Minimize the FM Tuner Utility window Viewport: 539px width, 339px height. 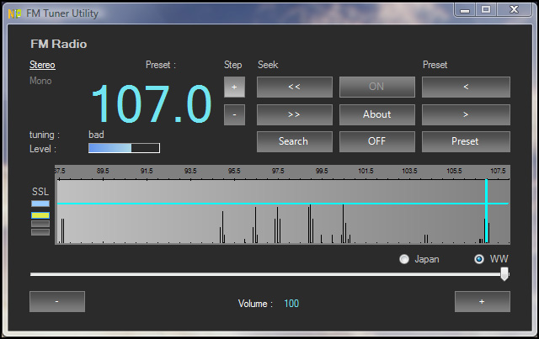[465, 10]
